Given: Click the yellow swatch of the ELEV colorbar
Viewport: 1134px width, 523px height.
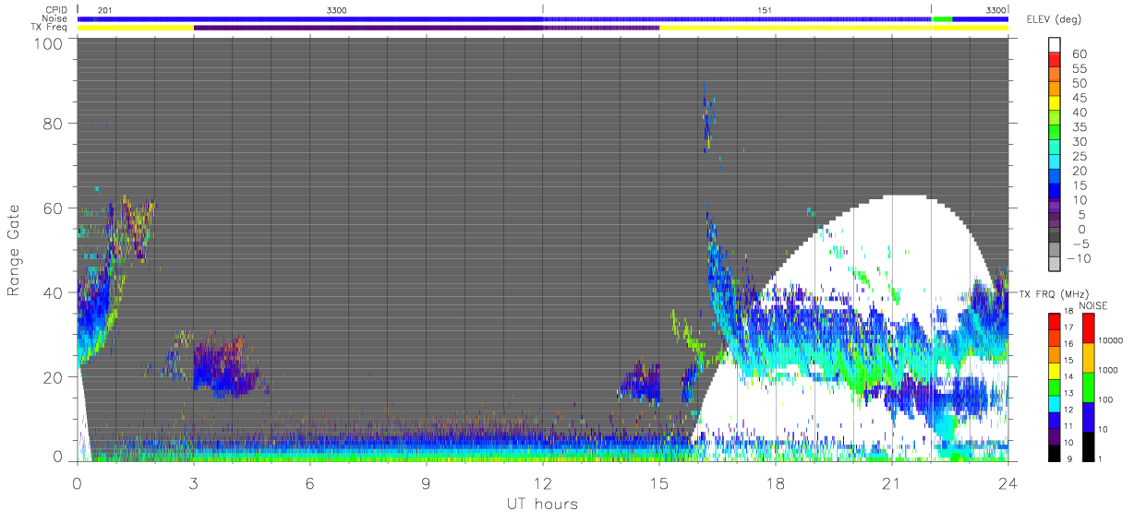Looking at the screenshot, I should (x=1056, y=105).
